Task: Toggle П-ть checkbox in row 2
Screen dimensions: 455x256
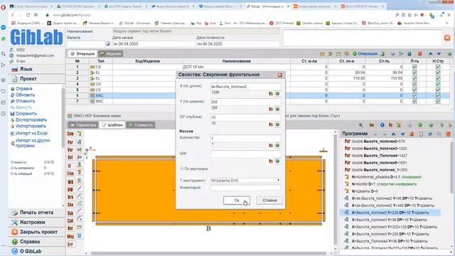Action: coord(414,73)
